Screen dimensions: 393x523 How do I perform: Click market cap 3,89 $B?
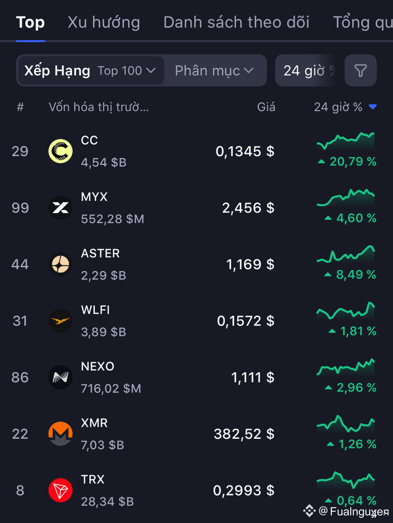(103, 332)
